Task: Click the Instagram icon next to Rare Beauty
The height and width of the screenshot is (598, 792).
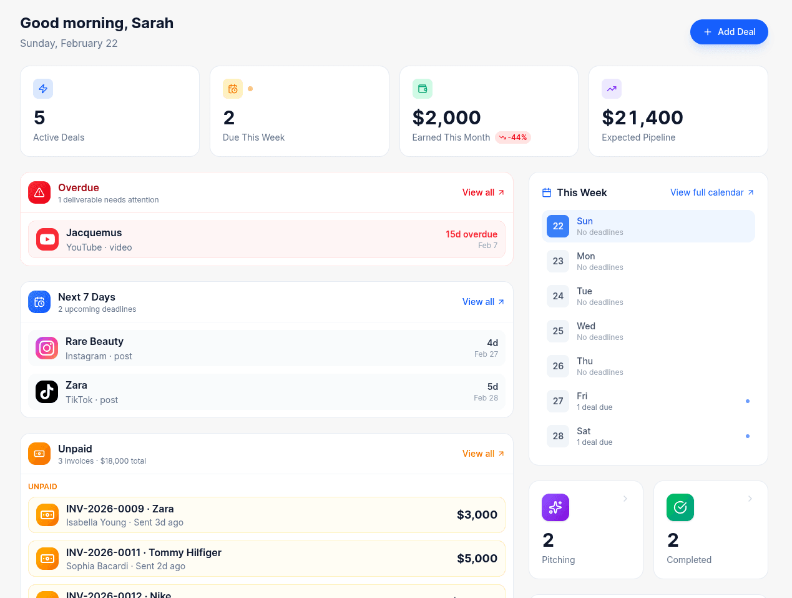Action: [47, 348]
